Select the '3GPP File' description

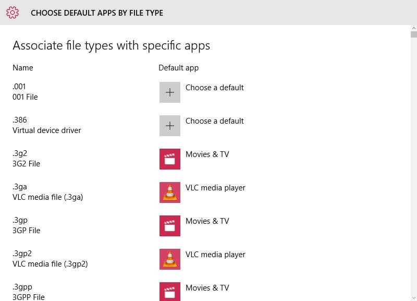click(29, 297)
